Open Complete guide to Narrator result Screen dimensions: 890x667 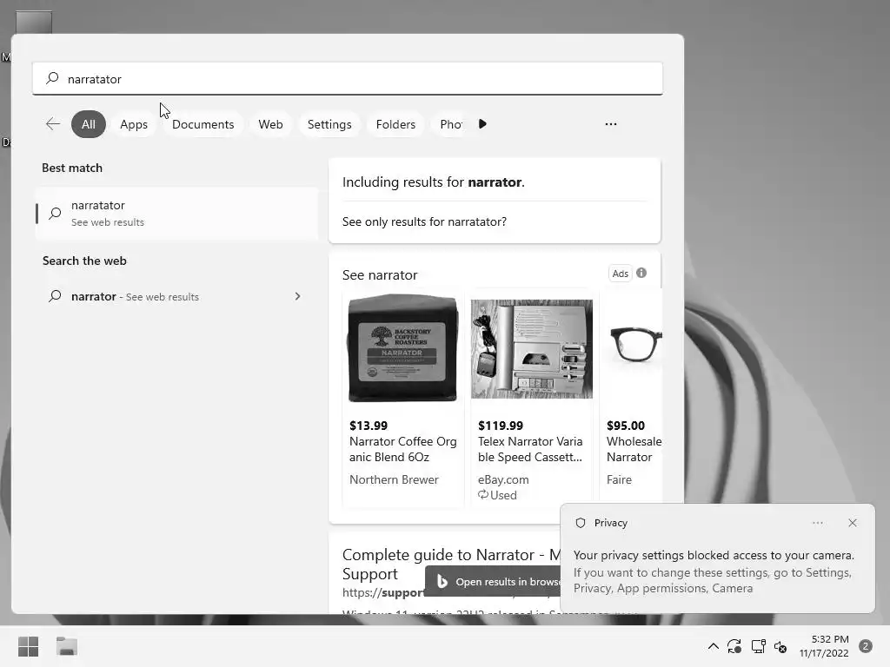pos(451,564)
